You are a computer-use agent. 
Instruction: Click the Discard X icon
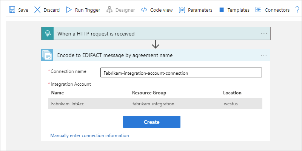tap(37, 10)
